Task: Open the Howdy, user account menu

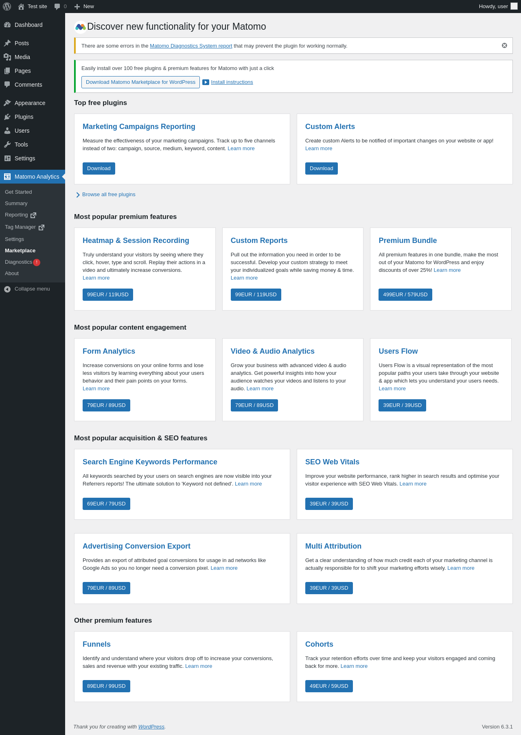Action: pos(498,7)
